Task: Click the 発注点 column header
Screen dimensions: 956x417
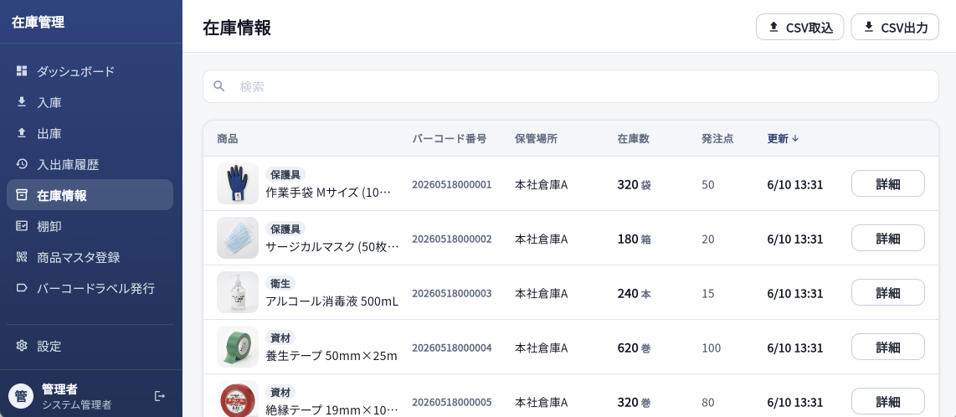Action: click(717, 138)
